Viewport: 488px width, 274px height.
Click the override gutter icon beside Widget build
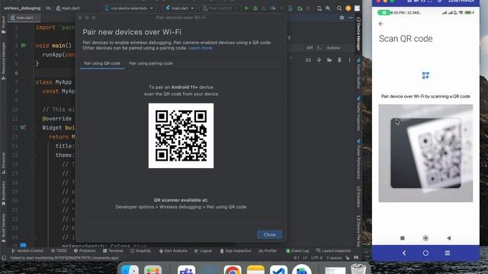click(23, 127)
